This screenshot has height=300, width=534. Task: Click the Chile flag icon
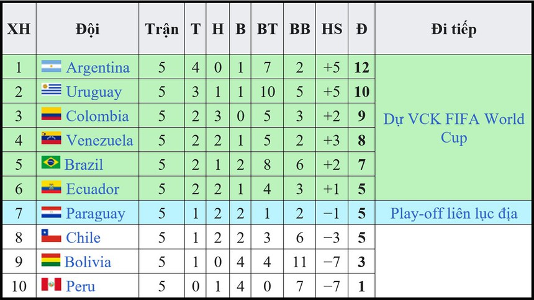pos(51,237)
